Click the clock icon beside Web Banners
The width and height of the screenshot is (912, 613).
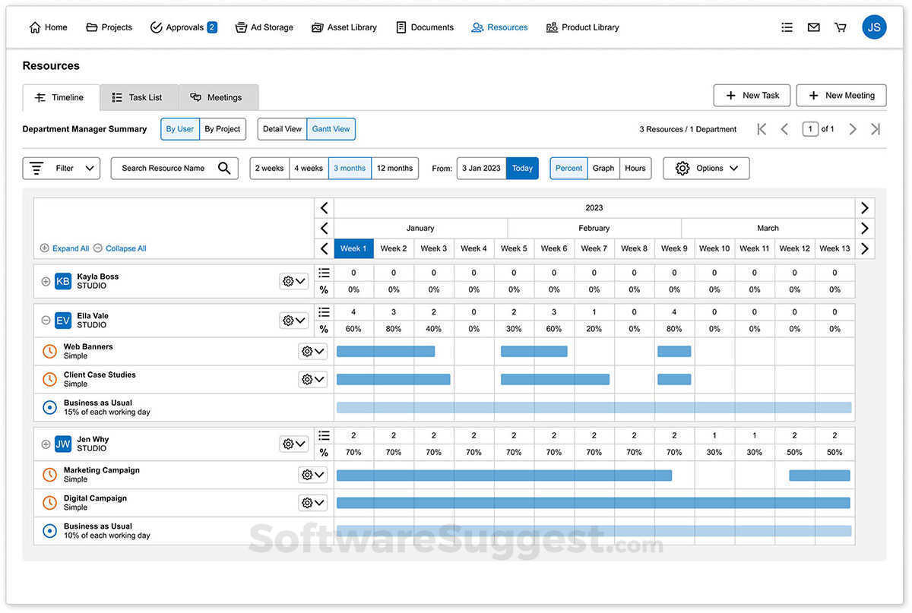coord(49,351)
